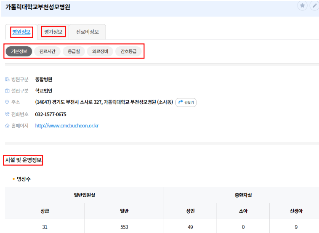Click the map pin icon beside 주소
Screen dimensions: 319x233
[x=7, y=102]
